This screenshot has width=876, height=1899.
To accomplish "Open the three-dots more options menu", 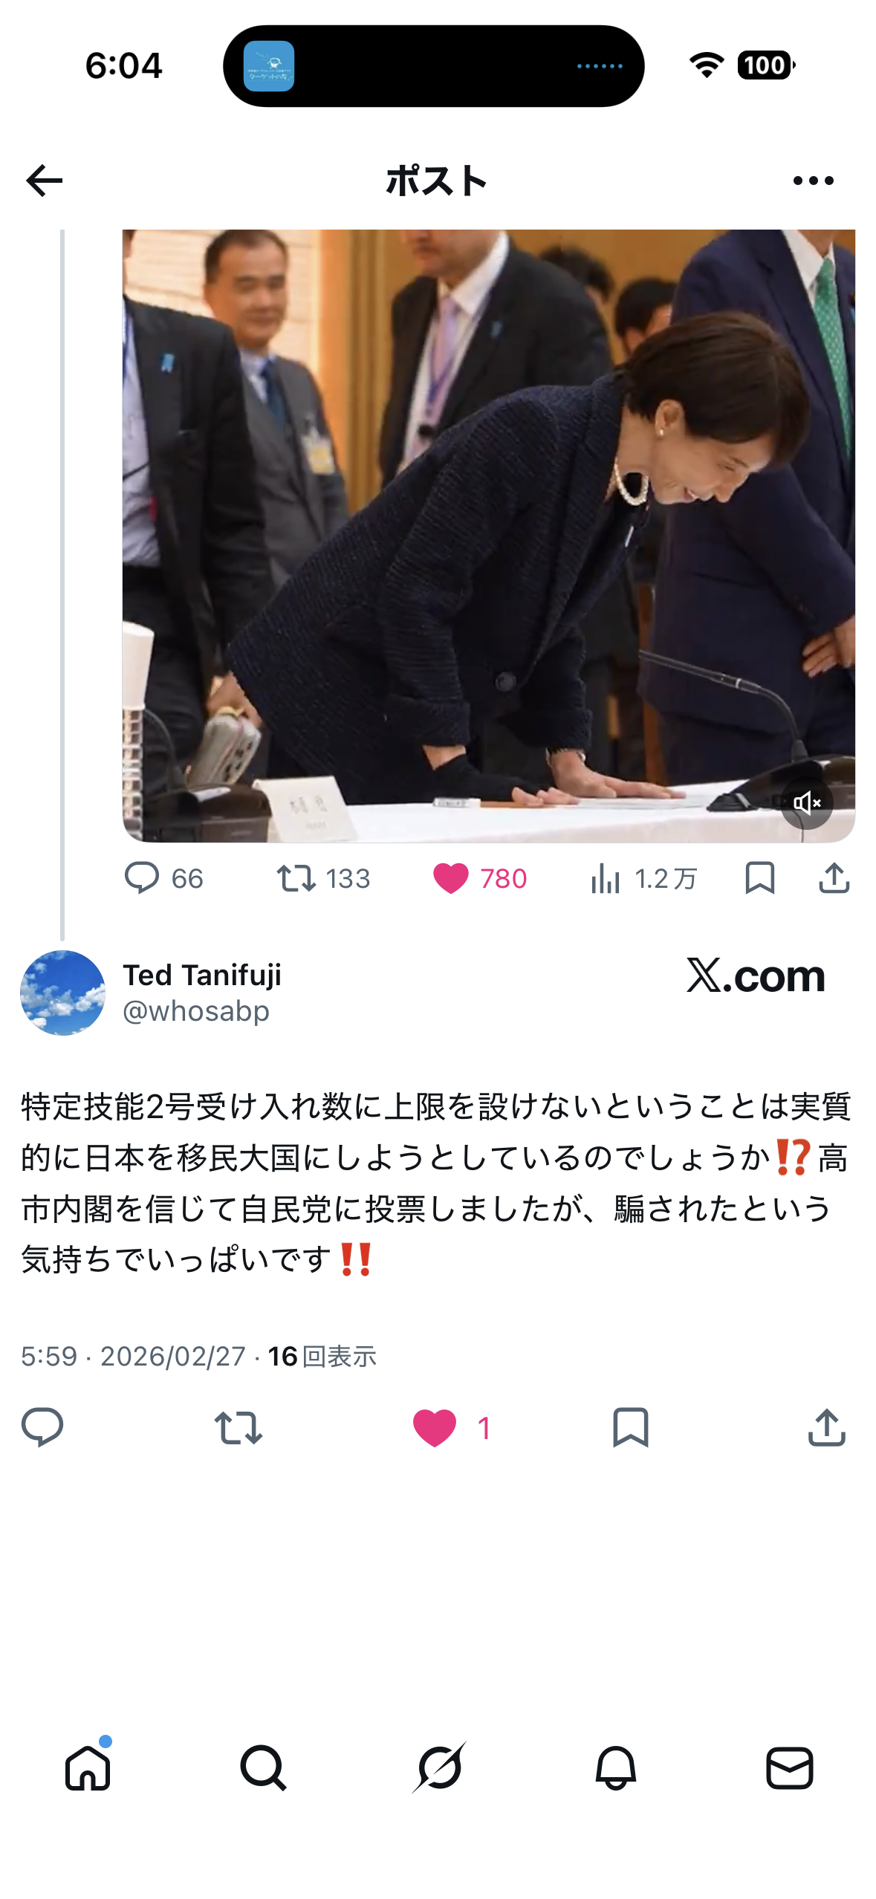I will pos(813,181).
